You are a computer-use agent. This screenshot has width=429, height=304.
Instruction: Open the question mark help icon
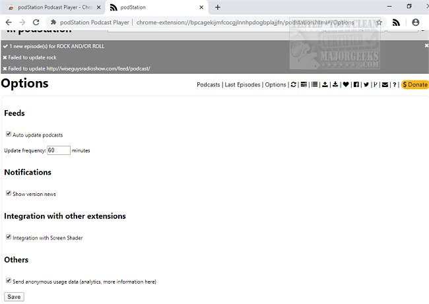click(x=395, y=85)
